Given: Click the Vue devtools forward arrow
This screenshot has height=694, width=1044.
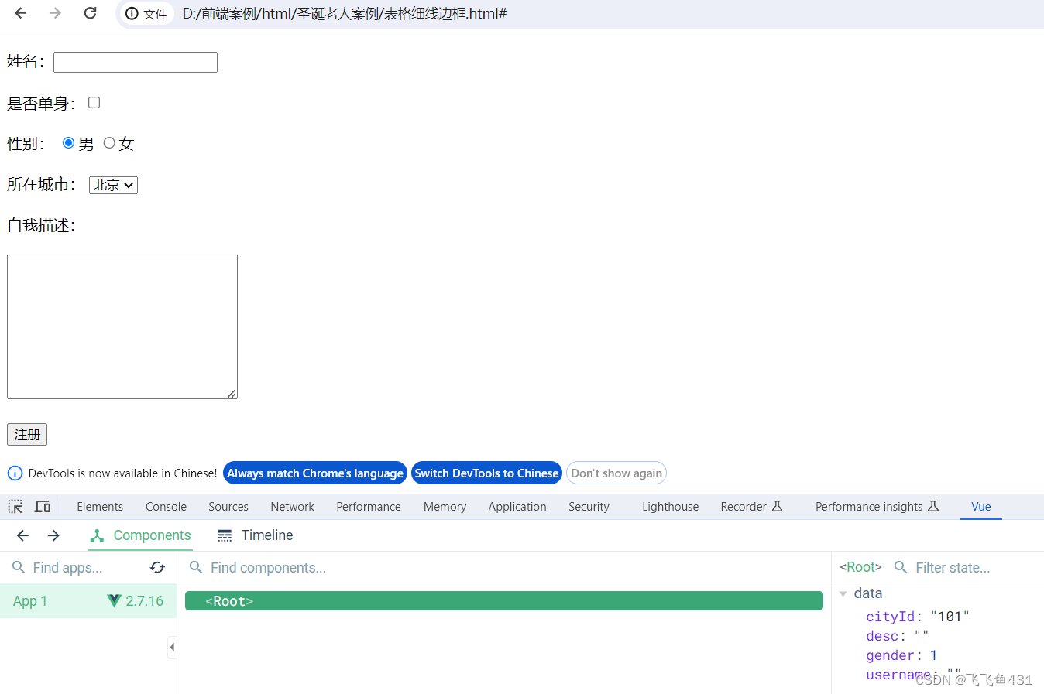Looking at the screenshot, I should point(53,535).
